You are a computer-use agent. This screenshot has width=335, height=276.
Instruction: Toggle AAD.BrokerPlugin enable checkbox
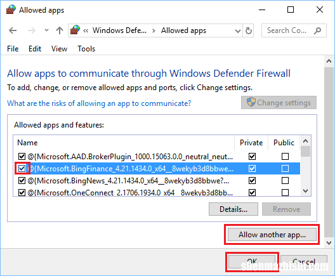point(22,156)
